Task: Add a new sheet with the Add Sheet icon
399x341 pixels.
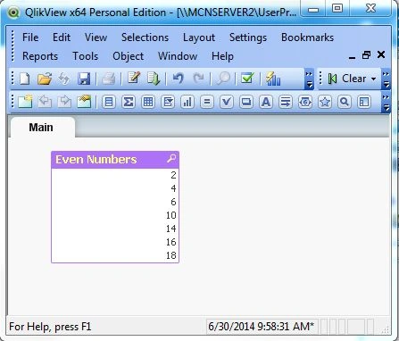Action: (x=25, y=102)
